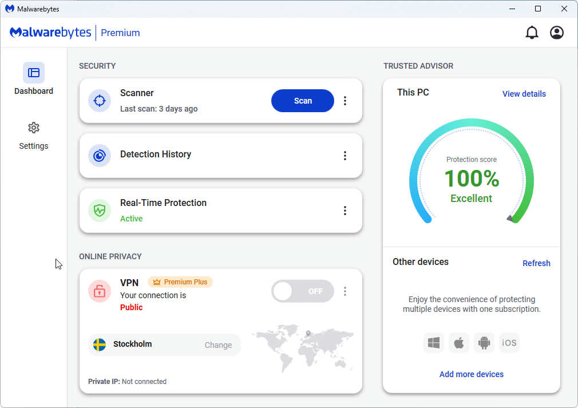Image resolution: width=578 pixels, height=408 pixels.
Task: Click the Real-Time Protection shield icon
Action: tap(100, 211)
